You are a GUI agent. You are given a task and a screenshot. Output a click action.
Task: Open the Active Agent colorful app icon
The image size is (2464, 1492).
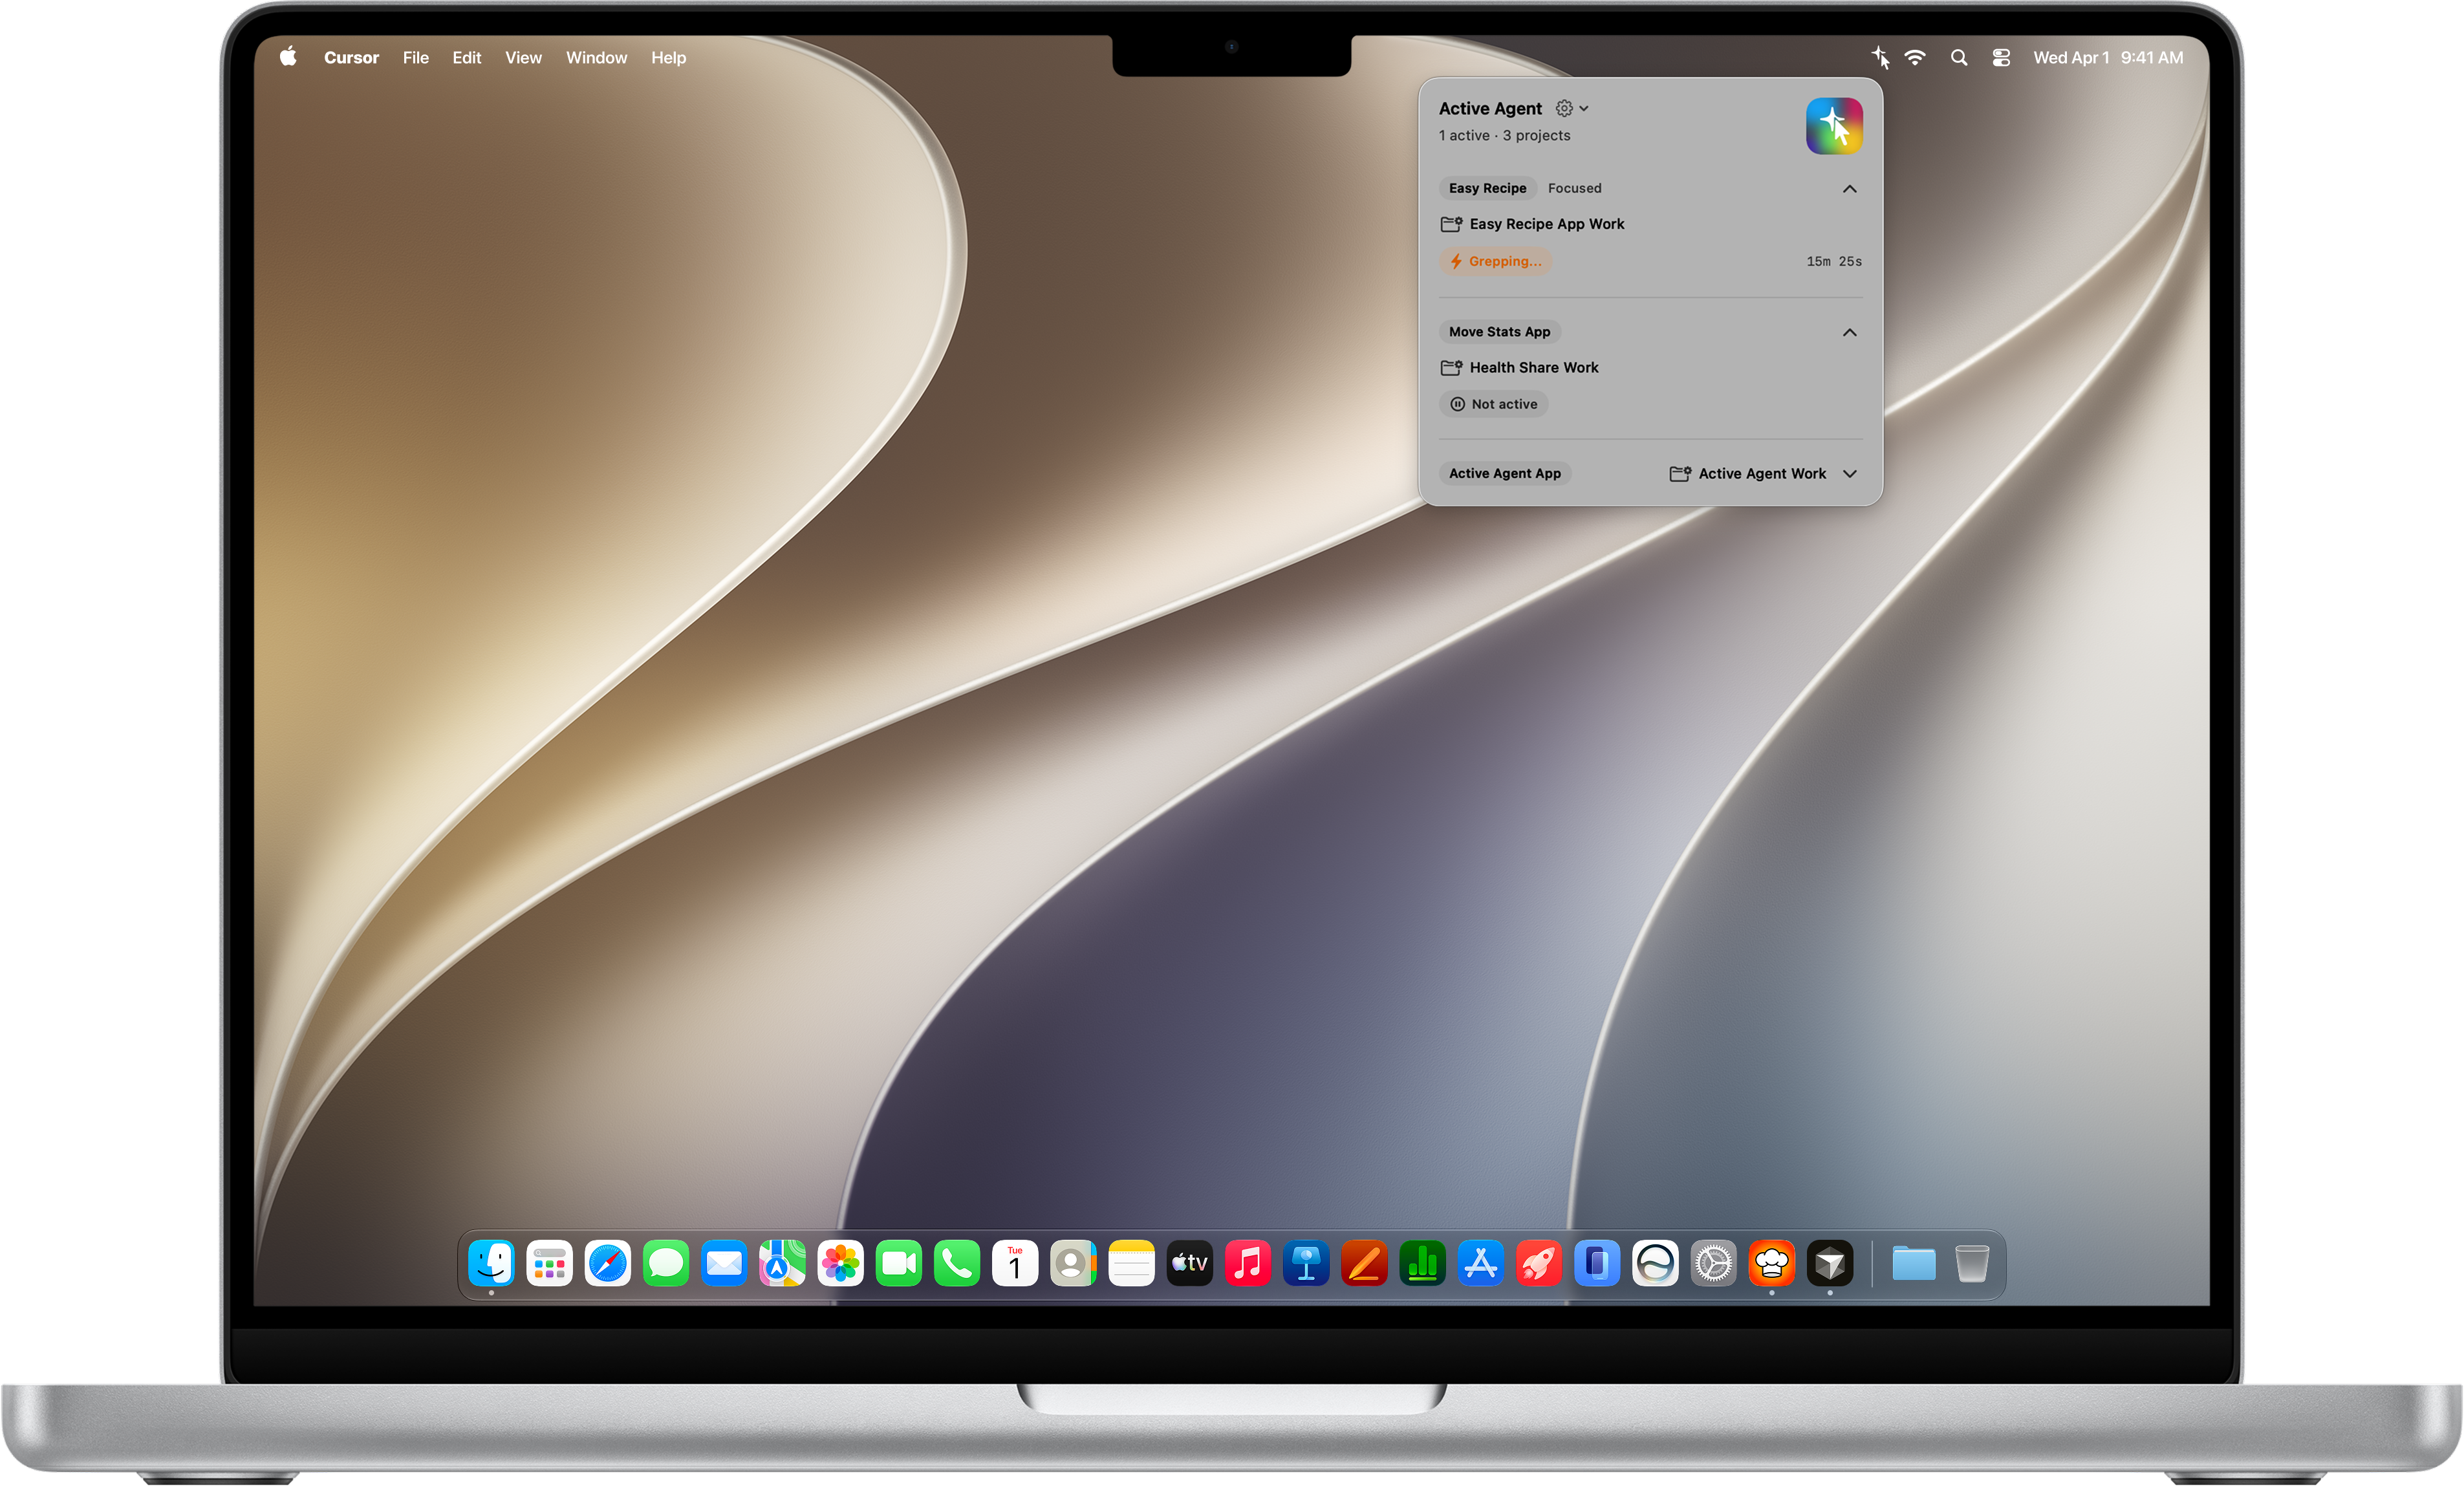(x=1834, y=126)
